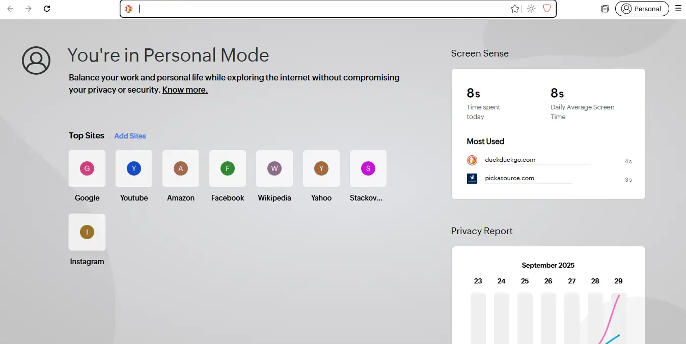Select pickasource.com in Most Used list
Screen dimensions: 686x344
pos(509,178)
